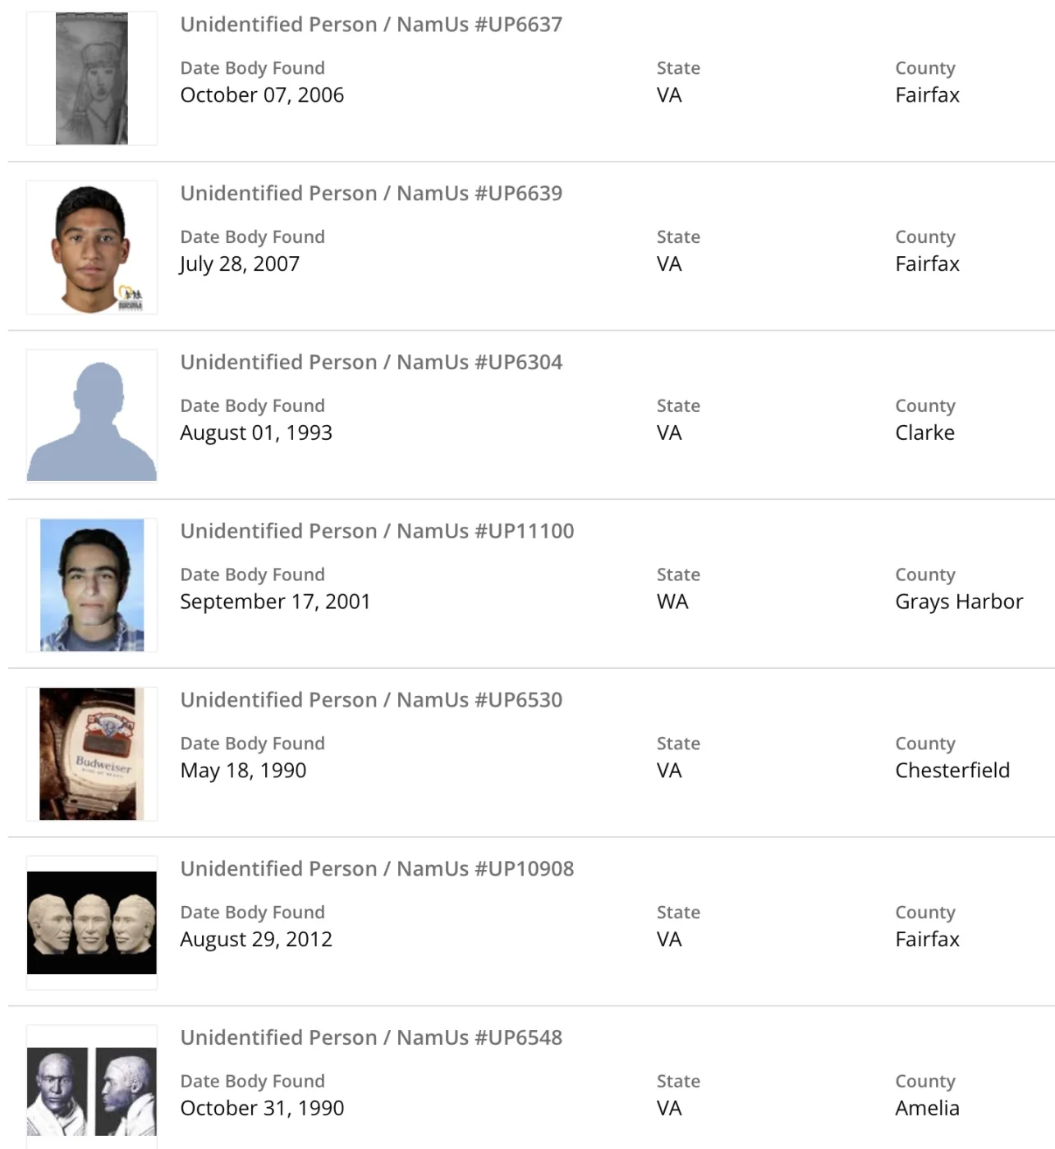
Task: Click the date October 07, 2006
Action: point(262,95)
